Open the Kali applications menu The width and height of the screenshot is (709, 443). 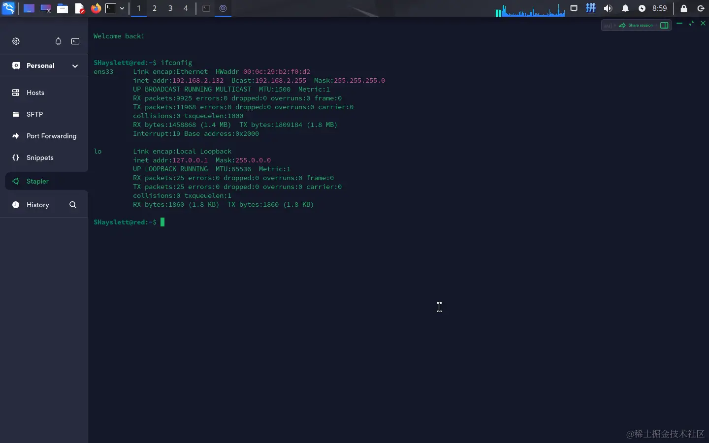pyautogui.click(x=8, y=8)
